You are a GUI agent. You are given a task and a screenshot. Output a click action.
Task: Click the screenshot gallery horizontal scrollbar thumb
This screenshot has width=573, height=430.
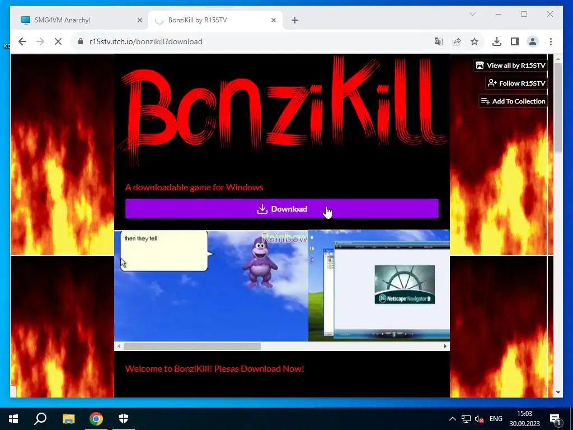click(x=192, y=346)
